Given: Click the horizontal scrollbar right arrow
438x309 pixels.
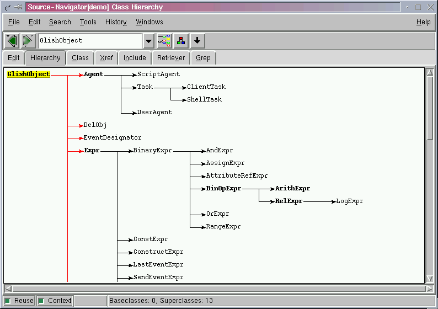Looking at the screenshot, I should (430, 289).
